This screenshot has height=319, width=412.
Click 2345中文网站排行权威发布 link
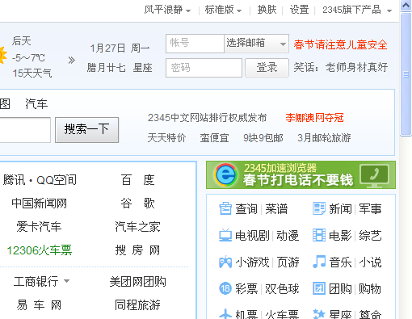[x=207, y=118]
